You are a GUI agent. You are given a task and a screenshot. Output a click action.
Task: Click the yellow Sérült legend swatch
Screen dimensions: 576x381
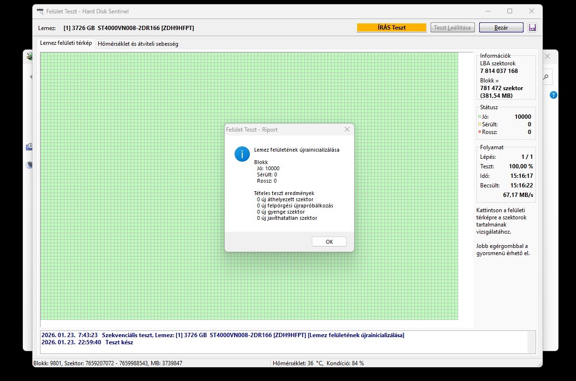pyautogui.click(x=480, y=124)
